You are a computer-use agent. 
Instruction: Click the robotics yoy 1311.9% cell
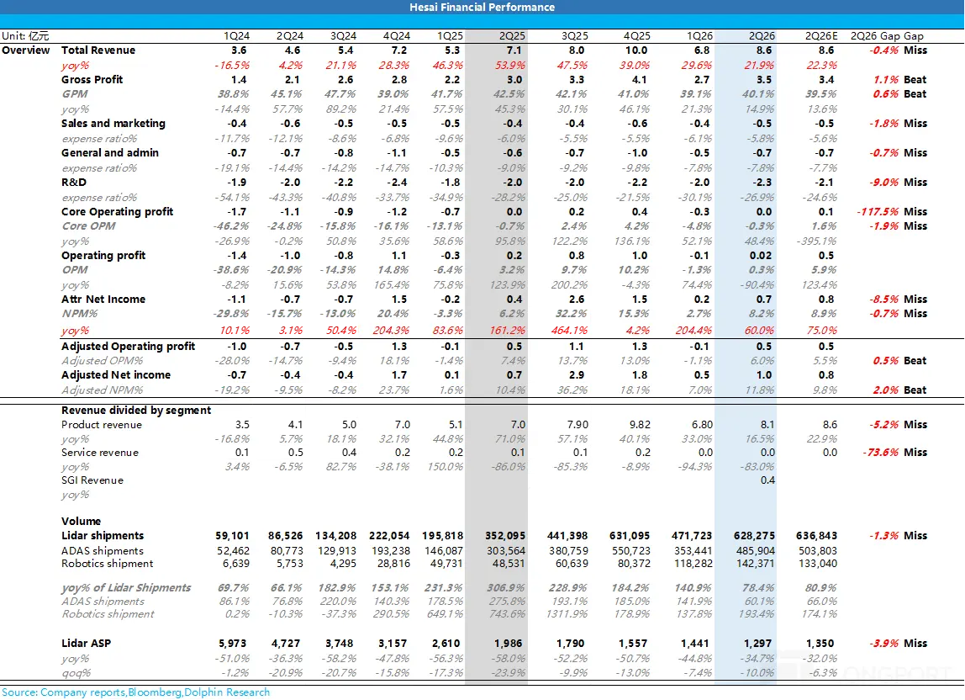coord(567,614)
